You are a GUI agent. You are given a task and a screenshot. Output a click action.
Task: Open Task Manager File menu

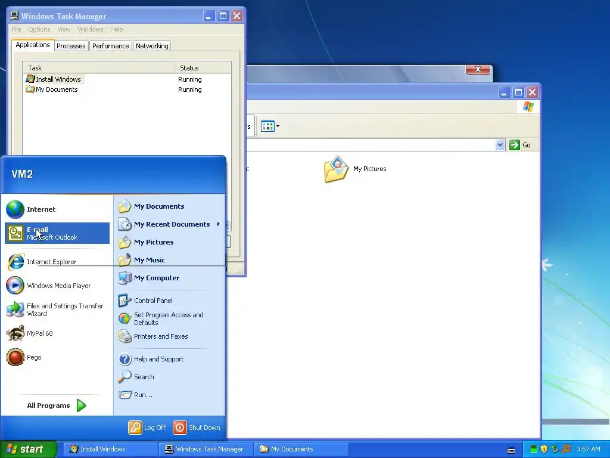[16, 29]
